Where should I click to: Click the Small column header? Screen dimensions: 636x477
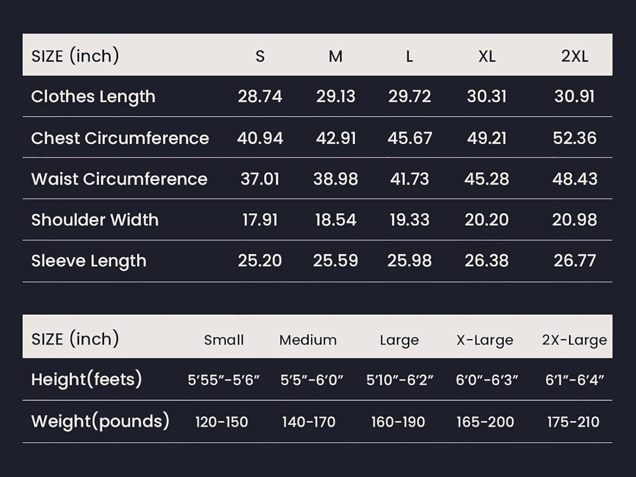click(x=224, y=340)
